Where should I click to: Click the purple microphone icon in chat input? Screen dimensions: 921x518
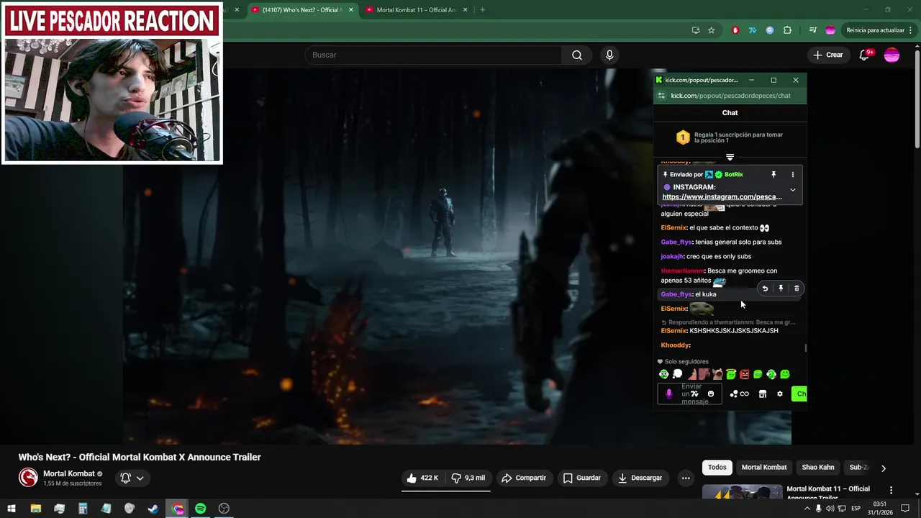click(669, 394)
